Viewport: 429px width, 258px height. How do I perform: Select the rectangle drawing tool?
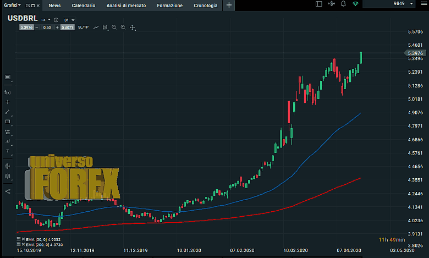point(8,122)
